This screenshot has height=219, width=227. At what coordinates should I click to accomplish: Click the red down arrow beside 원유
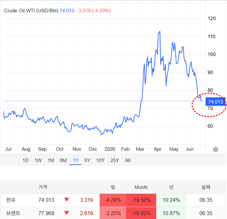(x=67, y=200)
